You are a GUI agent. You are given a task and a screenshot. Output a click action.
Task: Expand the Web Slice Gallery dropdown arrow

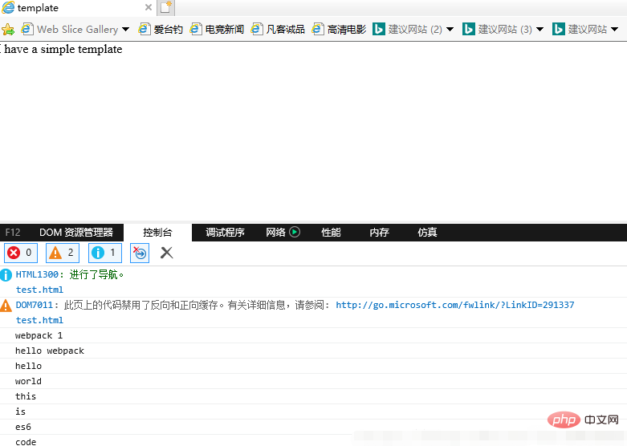(x=125, y=29)
